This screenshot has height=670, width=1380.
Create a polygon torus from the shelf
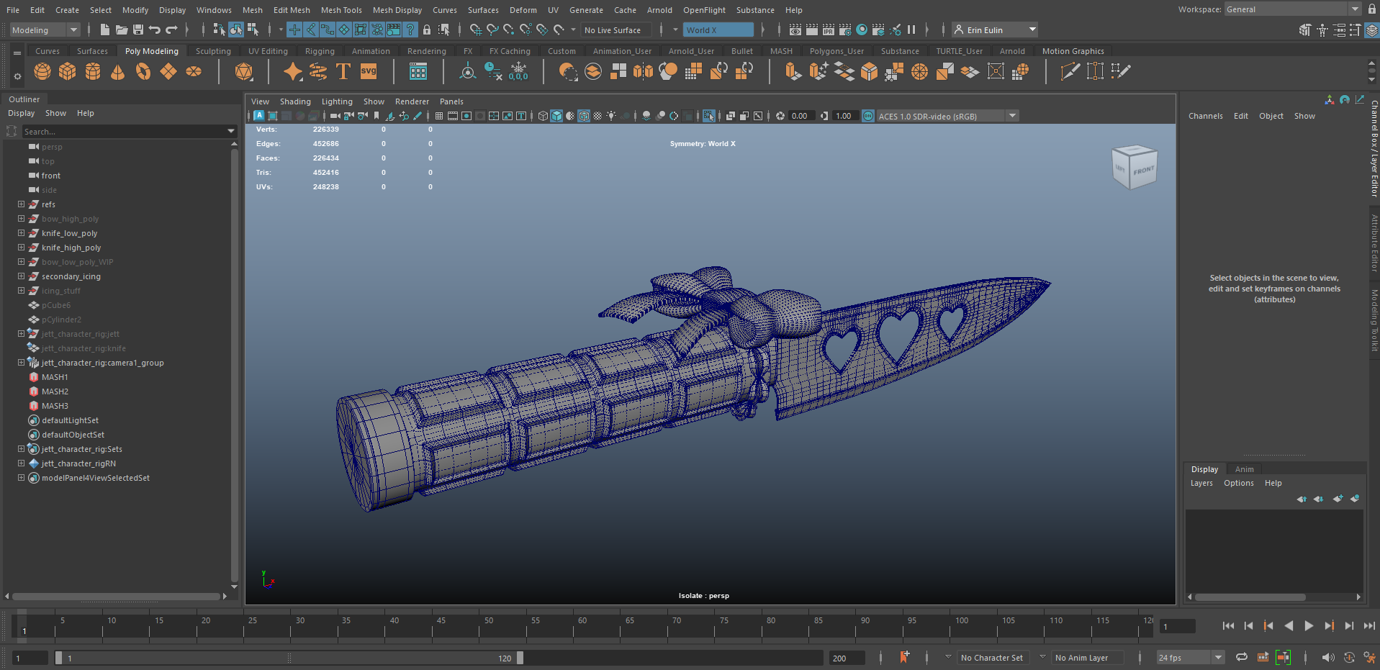(x=143, y=72)
